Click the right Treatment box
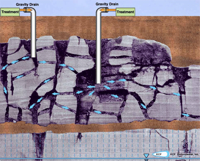 125,12
